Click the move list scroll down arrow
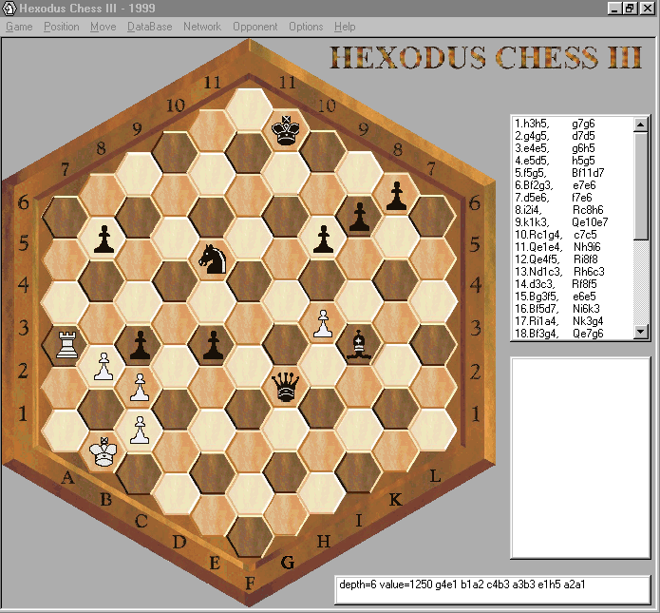This screenshot has width=660, height=613. (x=641, y=332)
